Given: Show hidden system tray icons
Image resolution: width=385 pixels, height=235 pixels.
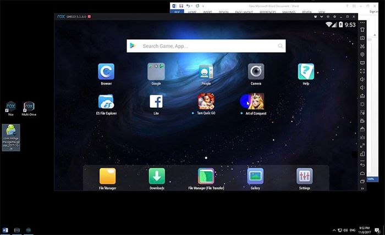Looking at the screenshot, I should pyautogui.click(x=334, y=230).
